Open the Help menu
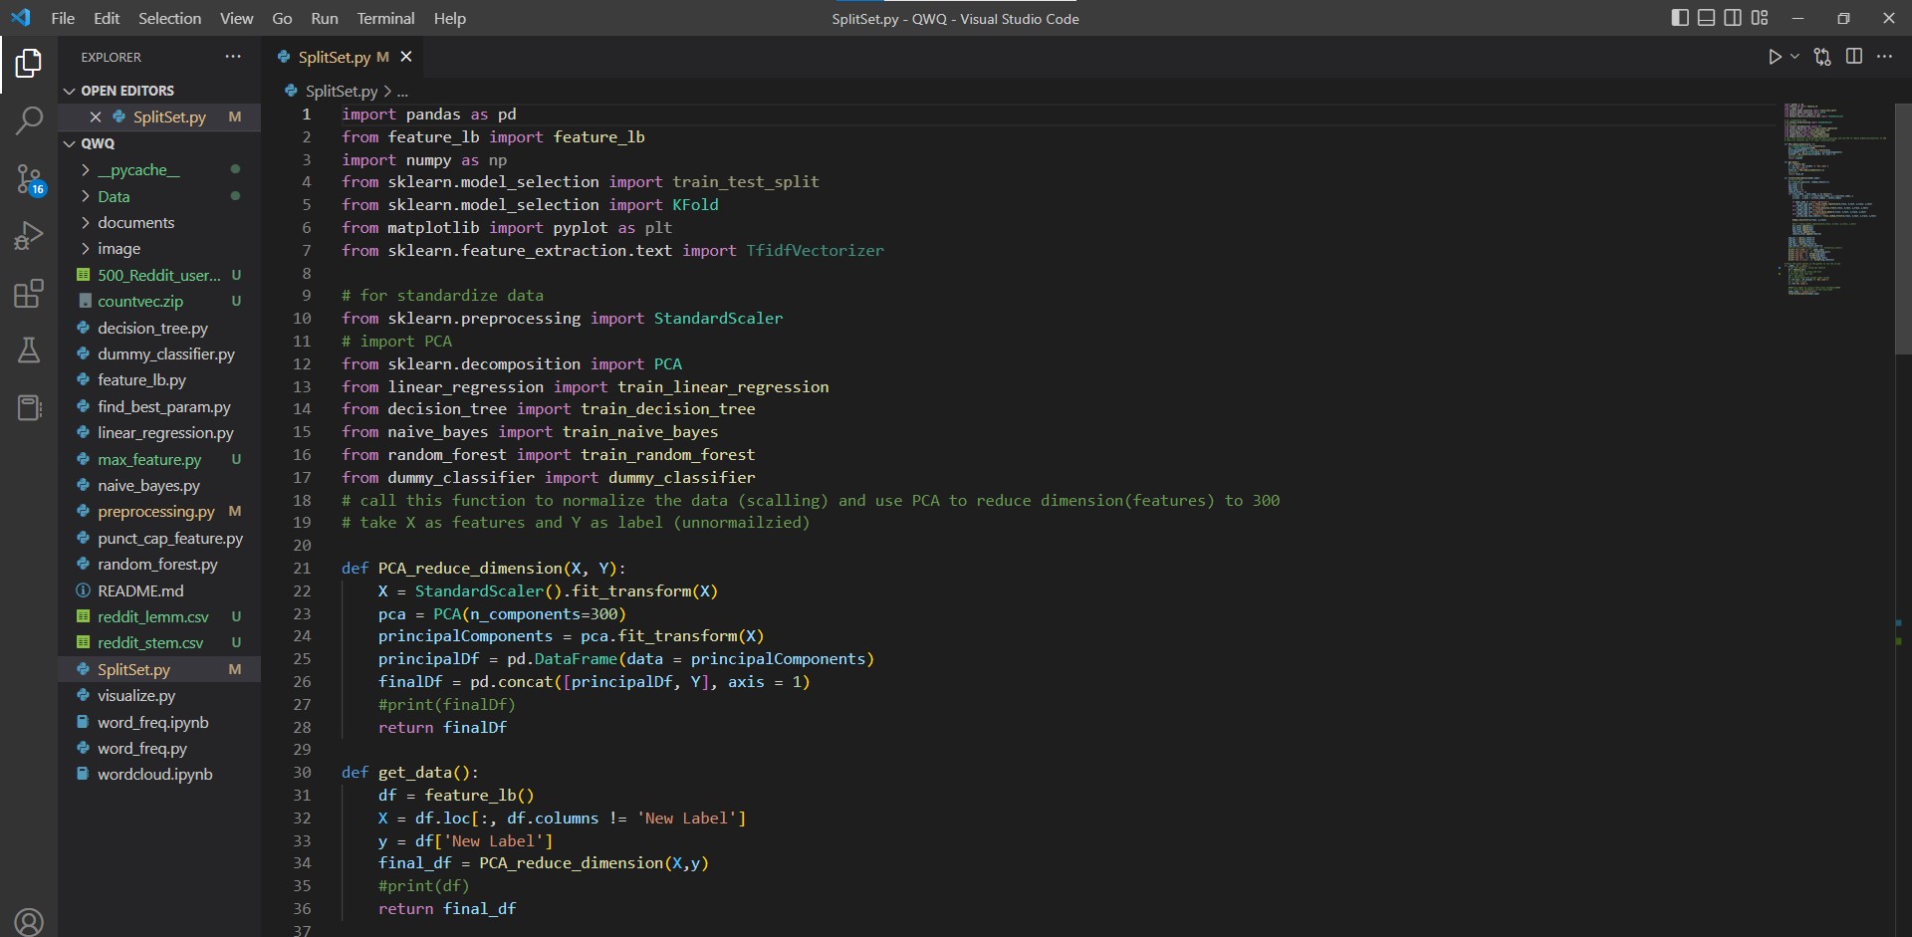The width and height of the screenshot is (1912, 937). point(450,18)
